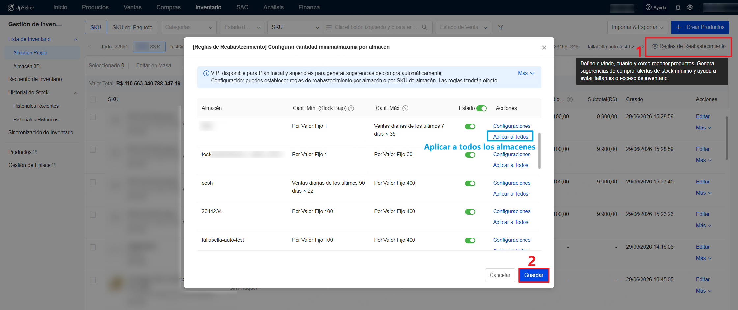Select the fallabella-auto-test-52 warehouse tab
This screenshot has width=738, height=310.
pos(611,47)
